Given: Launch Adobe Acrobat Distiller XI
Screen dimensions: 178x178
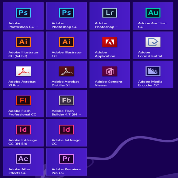Looking at the screenshot, I should [x=67, y=74].
